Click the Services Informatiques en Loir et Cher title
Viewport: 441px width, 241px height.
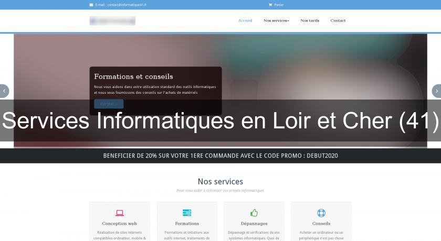tap(220, 120)
